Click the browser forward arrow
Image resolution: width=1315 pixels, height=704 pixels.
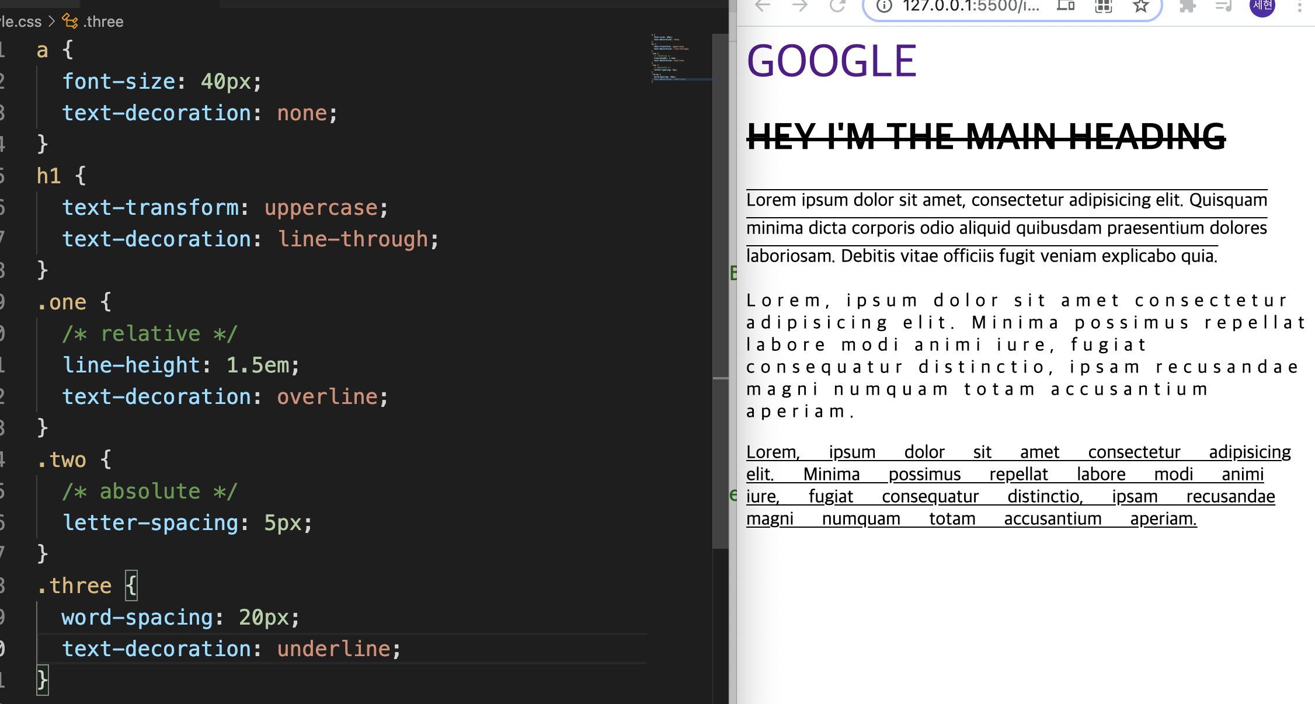click(800, 6)
